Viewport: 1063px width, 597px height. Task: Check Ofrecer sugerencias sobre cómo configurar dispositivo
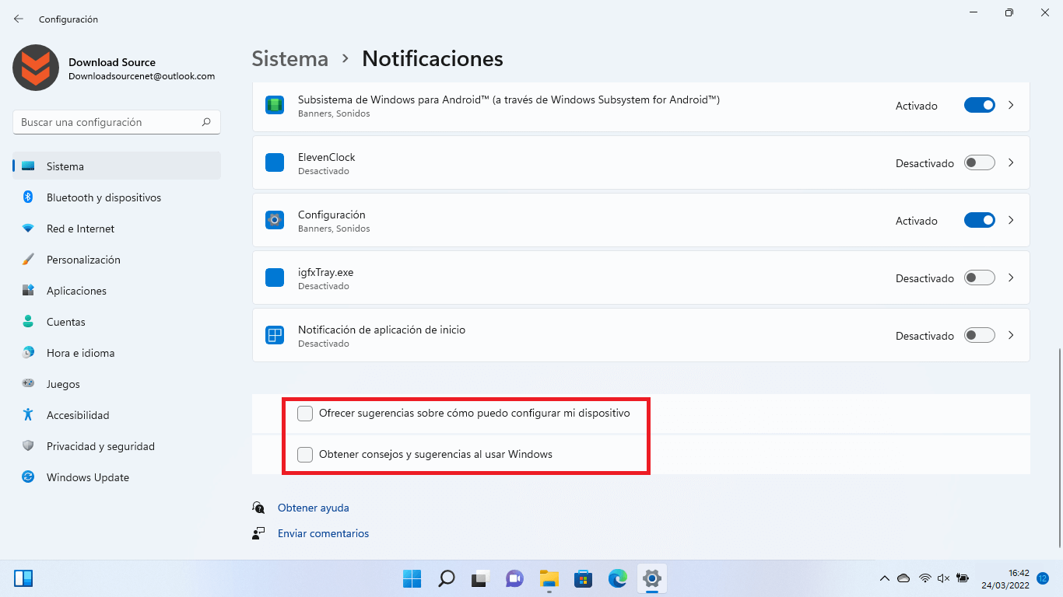[305, 414]
